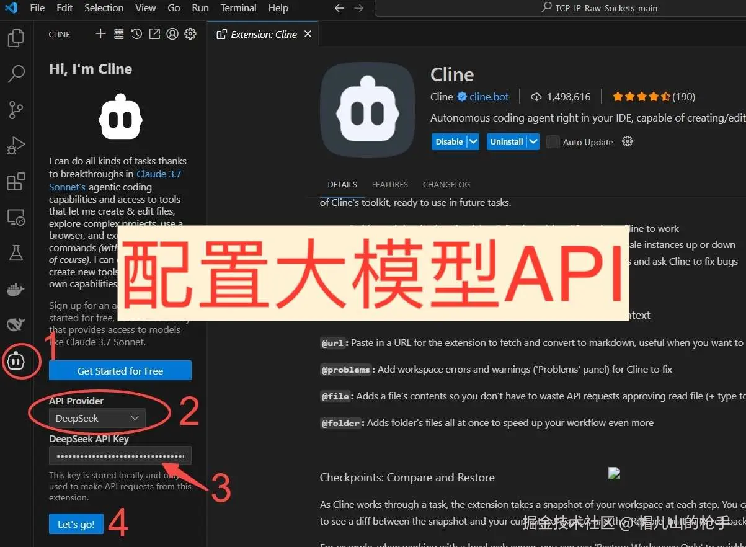Click the Get Started for Free button
This screenshot has width=746, height=547.
click(120, 371)
